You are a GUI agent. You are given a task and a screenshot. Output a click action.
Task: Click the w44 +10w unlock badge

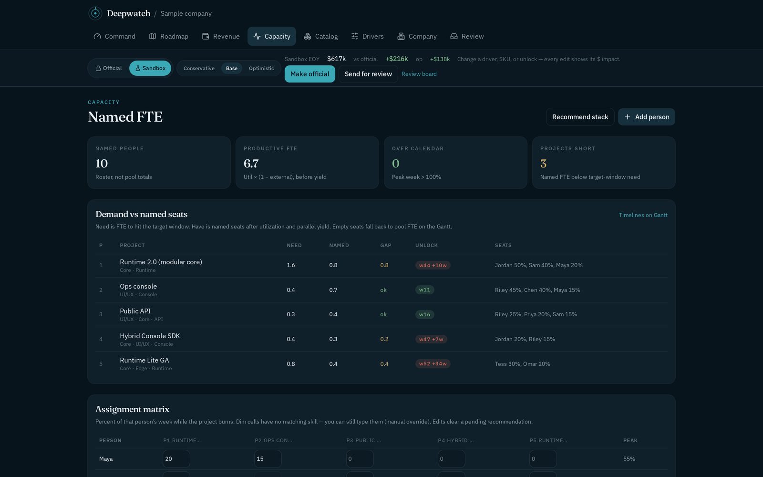[x=433, y=265]
